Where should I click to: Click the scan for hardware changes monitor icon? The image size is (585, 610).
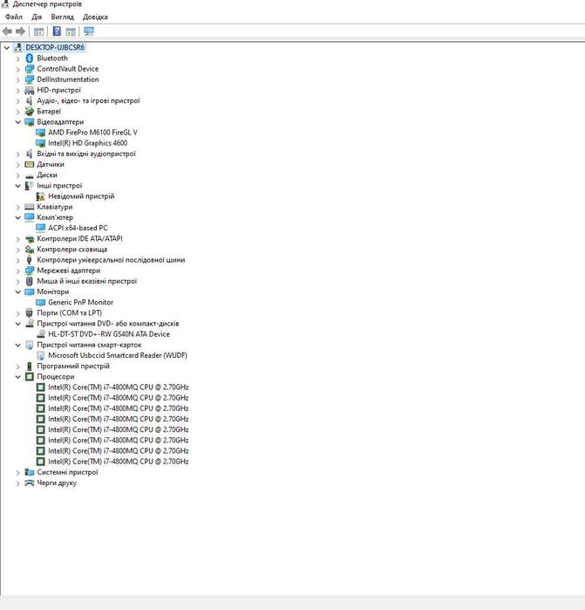(89, 31)
